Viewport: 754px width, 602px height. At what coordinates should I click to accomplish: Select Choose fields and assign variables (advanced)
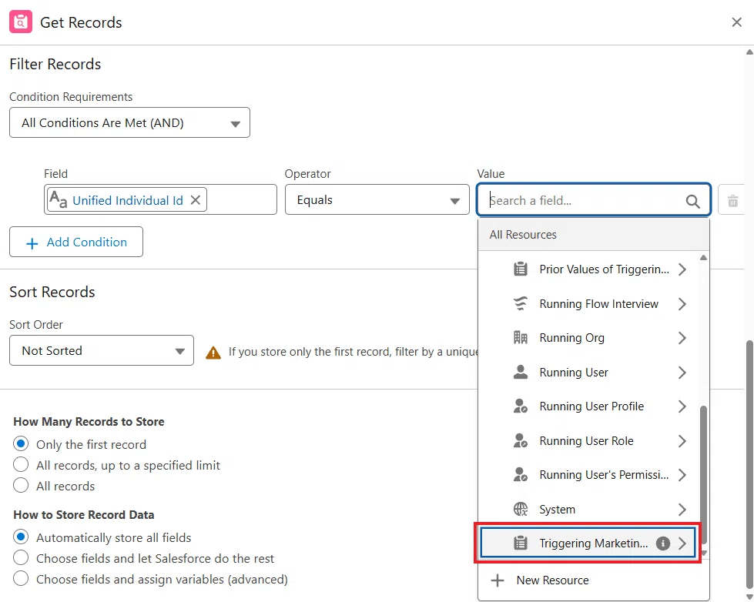click(x=21, y=578)
